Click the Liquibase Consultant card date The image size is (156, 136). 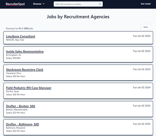pyautogui.click(x=141, y=36)
